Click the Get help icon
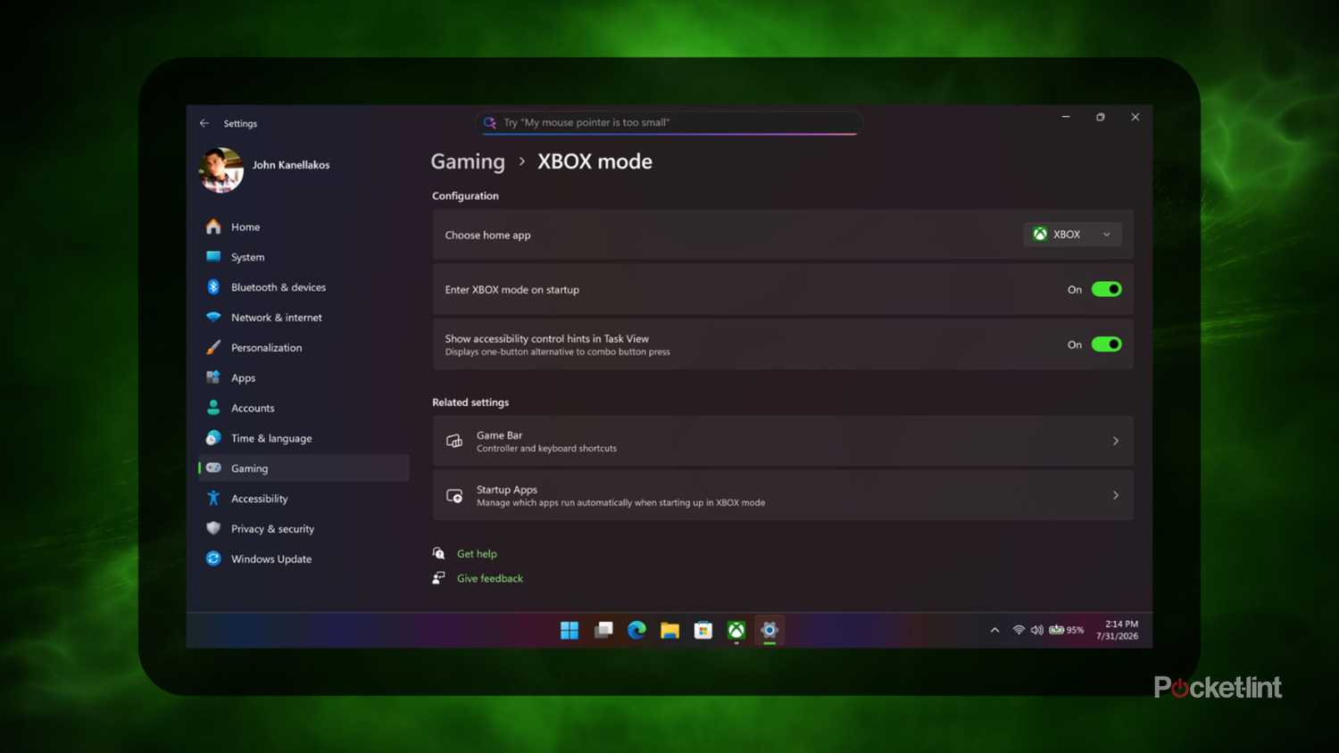Viewport: 1339px width, 753px height. 438,553
